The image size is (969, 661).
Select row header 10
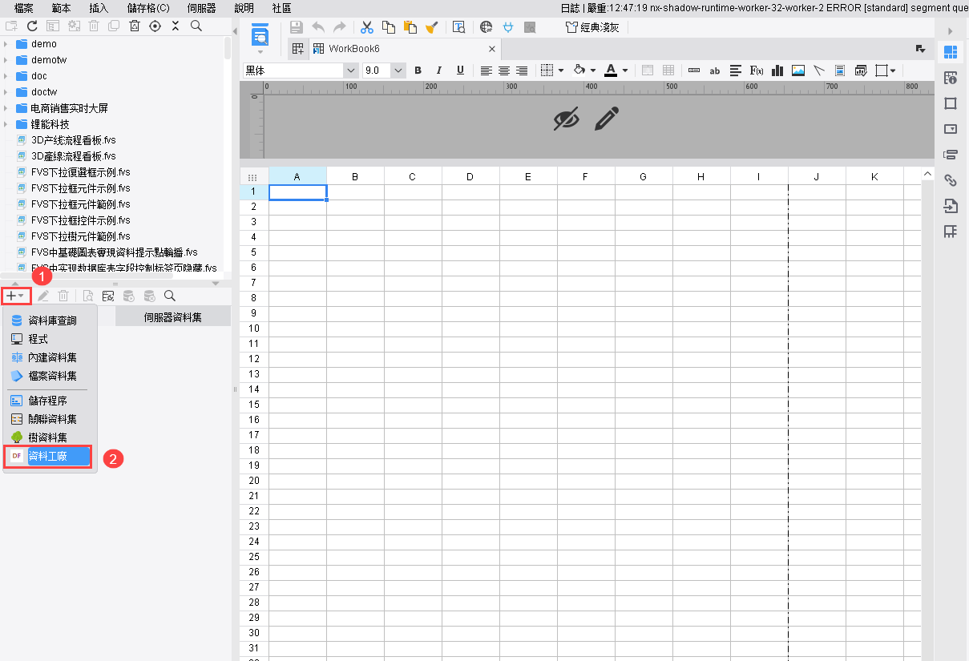pos(254,328)
